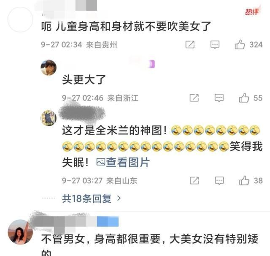Tap the chevron next to 共18条回复

point(119,199)
